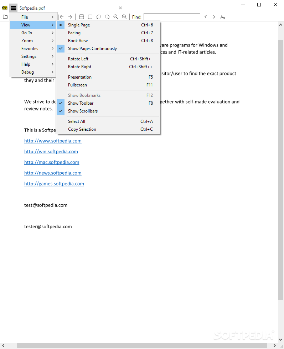This screenshot has height=349, width=284.
Task: Click the vertical scrollbar down arrow
Action: coord(281,340)
